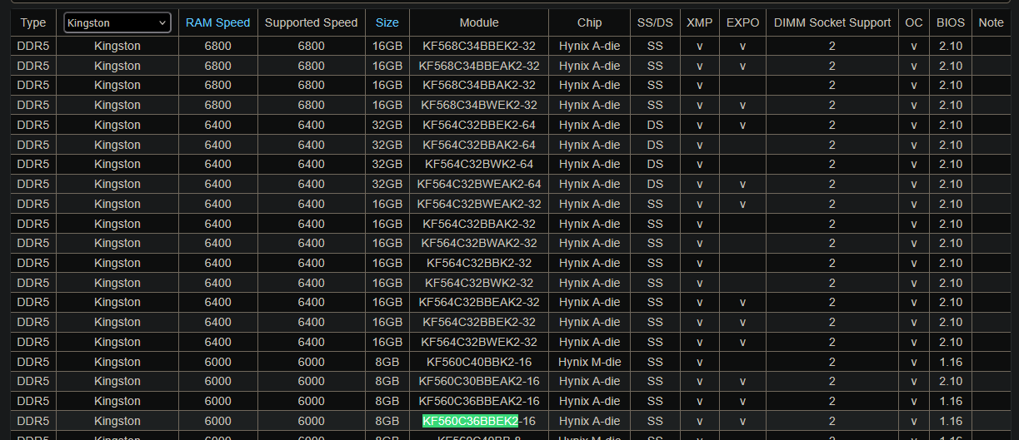The width and height of the screenshot is (1019, 440).
Task: Click Hynix M-die in KF560C40BBK2-16 row
Action: pyautogui.click(x=590, y=362)
